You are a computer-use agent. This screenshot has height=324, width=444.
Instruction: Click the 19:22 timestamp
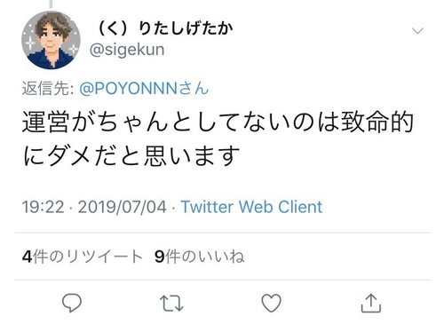44,207
